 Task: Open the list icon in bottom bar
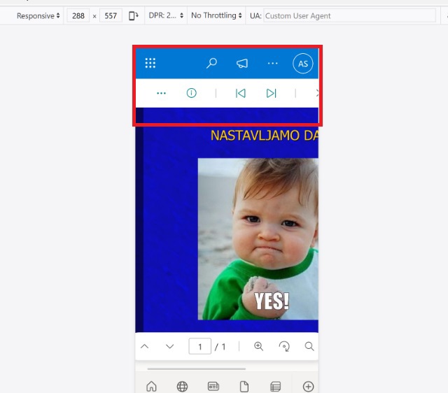[x=275, y=387]
